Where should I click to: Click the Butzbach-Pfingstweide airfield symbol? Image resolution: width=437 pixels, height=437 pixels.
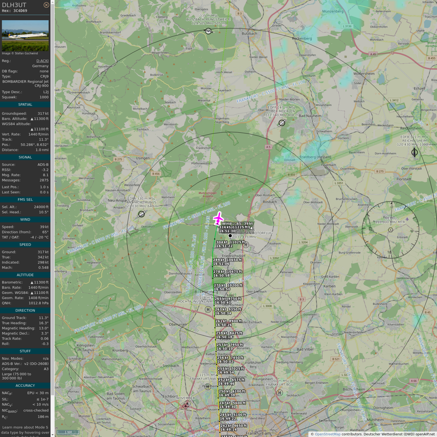pos(208,31)
